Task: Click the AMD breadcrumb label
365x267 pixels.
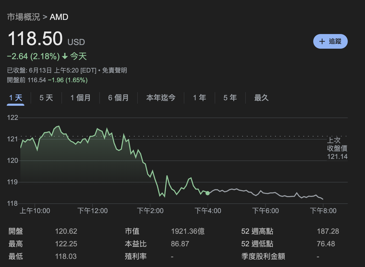Action: 59,17
